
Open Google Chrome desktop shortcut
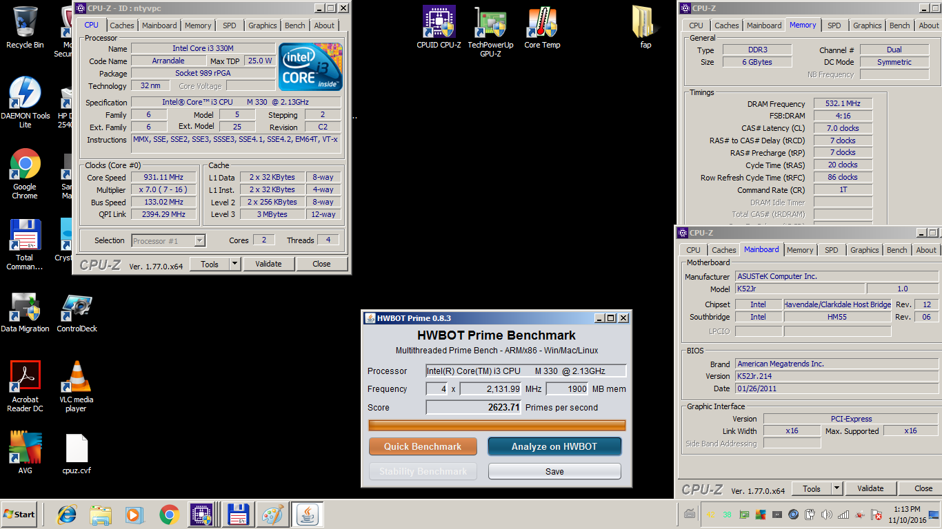click(x=25, y=174)
